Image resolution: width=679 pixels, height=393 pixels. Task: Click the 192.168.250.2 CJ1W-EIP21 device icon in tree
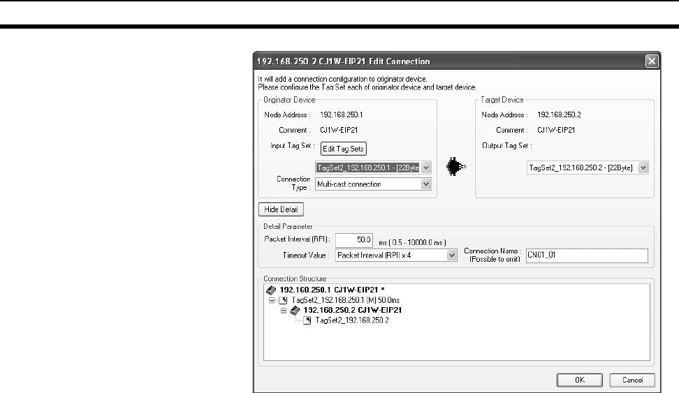(x=295, y=311)
